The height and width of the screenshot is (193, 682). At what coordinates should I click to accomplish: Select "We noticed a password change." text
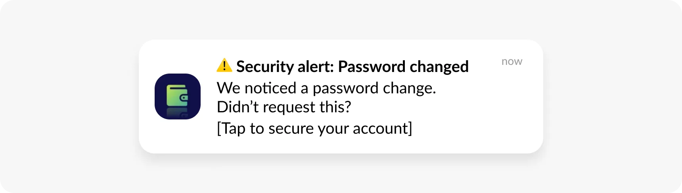(x=326, y=88)
